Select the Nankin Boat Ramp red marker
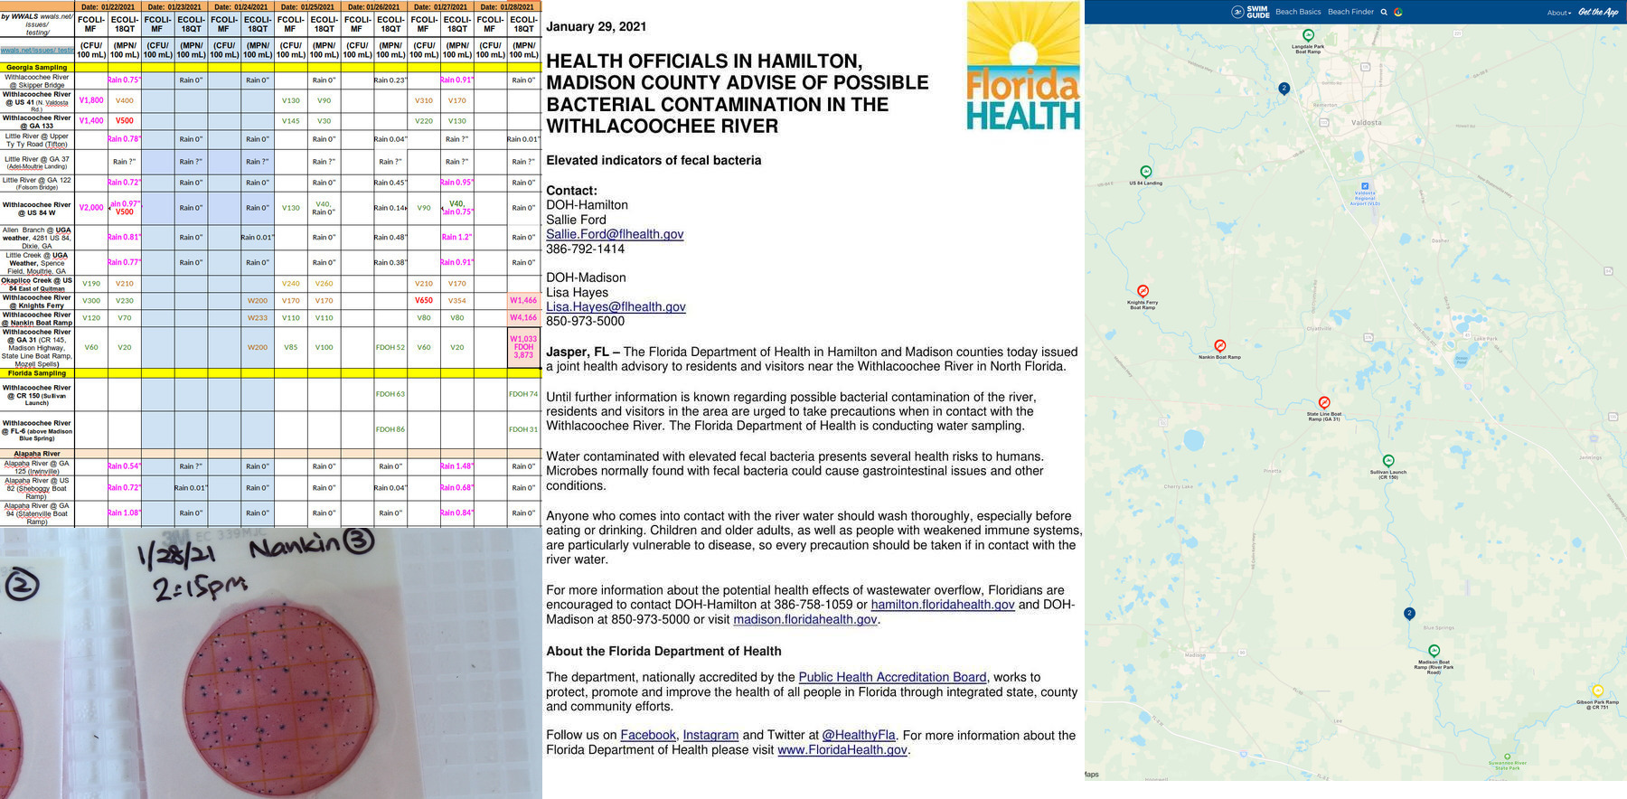Viewport: 1627px width, 799px height. pos(1220,345)
